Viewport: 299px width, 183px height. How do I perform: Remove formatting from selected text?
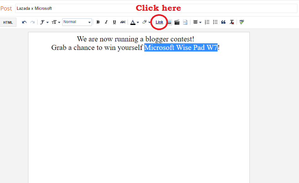(232, 22)
